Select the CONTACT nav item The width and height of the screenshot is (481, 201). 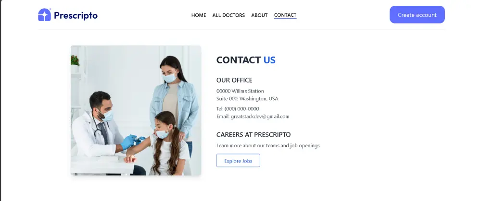pos(285,15)
